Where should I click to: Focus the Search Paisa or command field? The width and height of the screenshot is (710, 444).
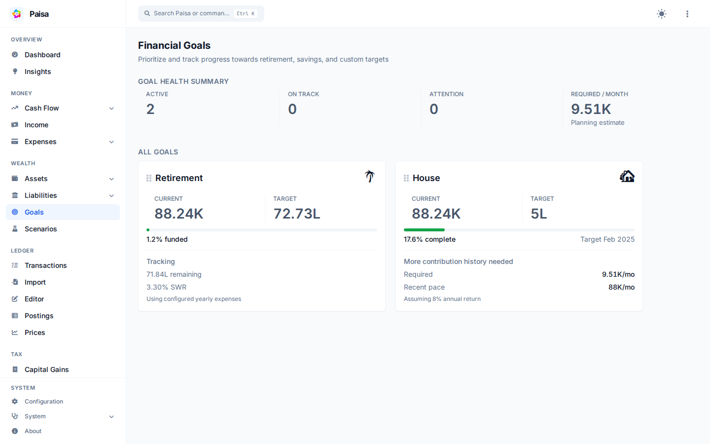[x=201, y=13]
